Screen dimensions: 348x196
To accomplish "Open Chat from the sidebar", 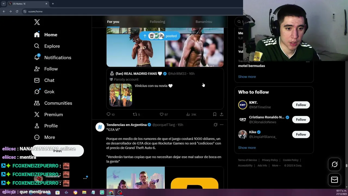I will [44, 80].
